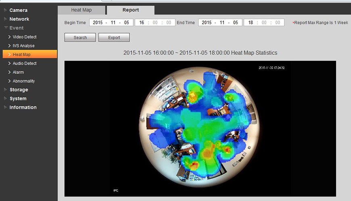Open Video Detect settings
This screenshot has height=201, width=351.
24,37
